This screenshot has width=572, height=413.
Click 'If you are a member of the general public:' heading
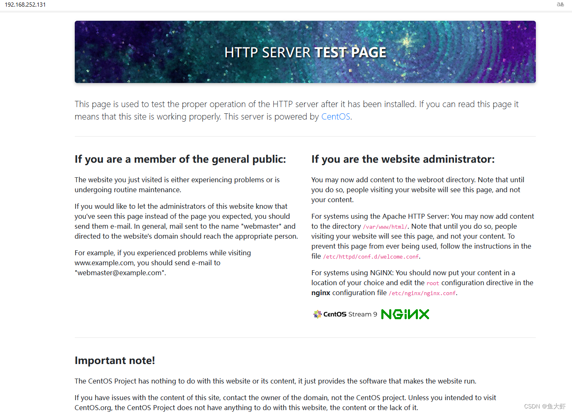(180, 159)
